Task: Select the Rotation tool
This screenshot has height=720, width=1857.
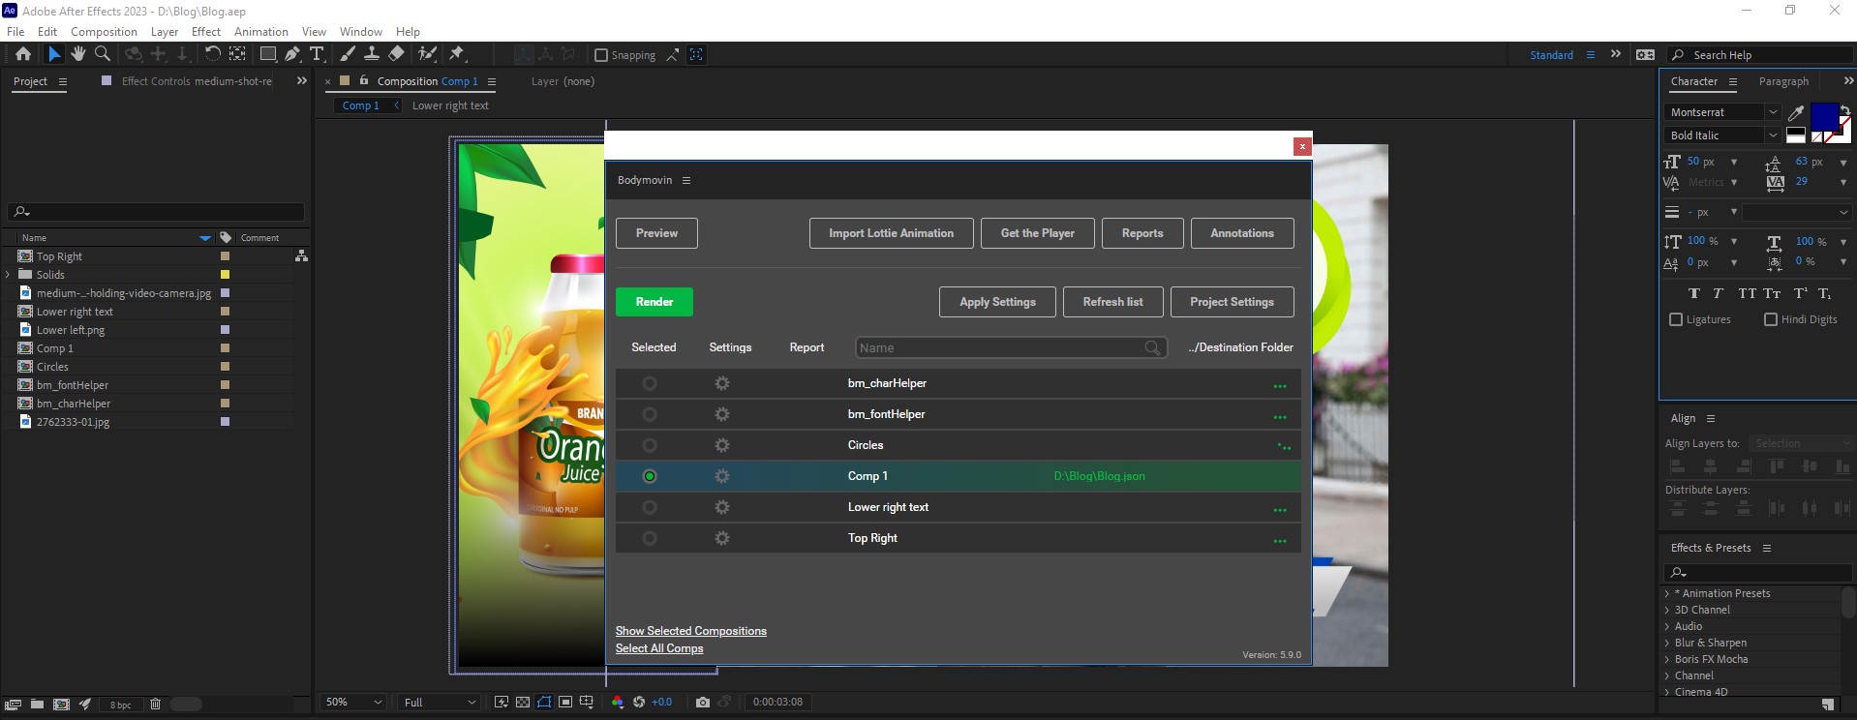Action: click(x=212, y=54)
